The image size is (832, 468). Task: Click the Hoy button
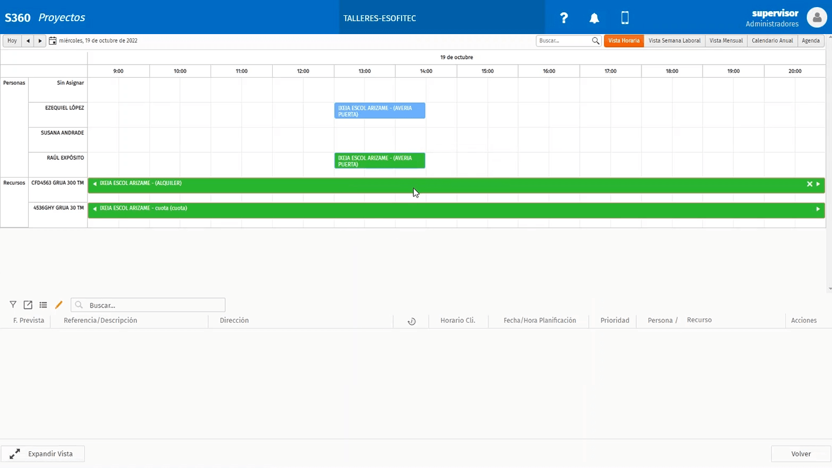(x=12, y=41)
